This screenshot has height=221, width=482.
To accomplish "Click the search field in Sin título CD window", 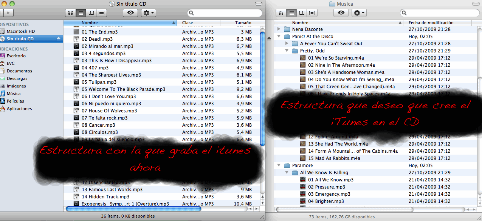I will pyautogui.click(x=225, y=13).
